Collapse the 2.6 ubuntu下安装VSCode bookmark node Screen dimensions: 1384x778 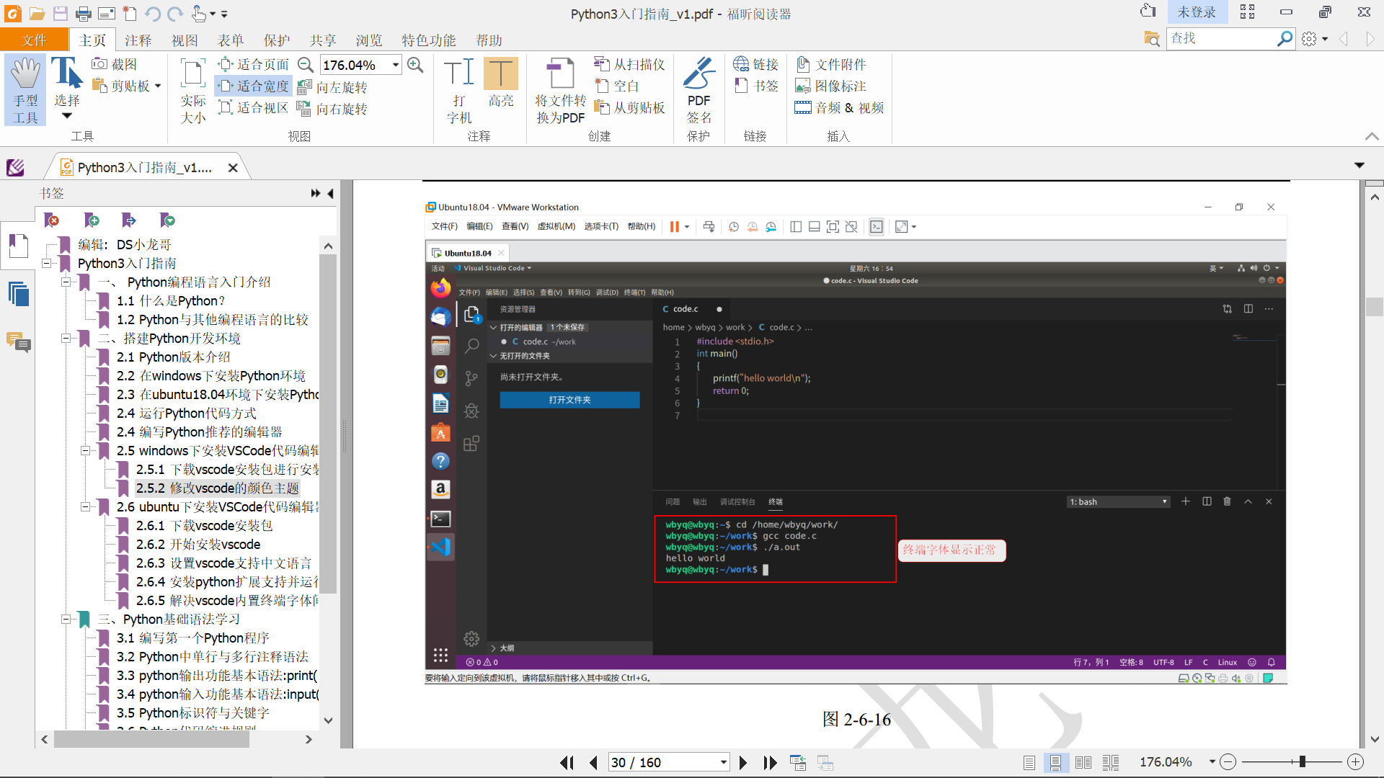click(85, 507)
